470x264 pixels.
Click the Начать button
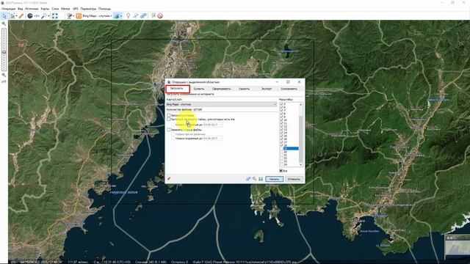pos(274,179)
